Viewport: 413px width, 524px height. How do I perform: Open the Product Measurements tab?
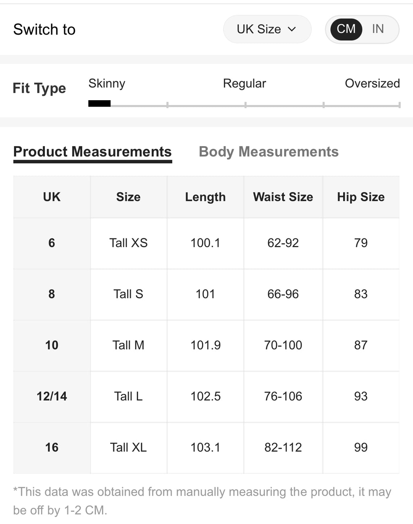click(x=92, y=152)
